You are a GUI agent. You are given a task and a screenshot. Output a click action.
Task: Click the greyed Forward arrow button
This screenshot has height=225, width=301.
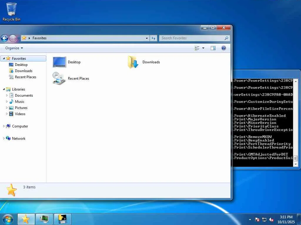[13, 38]
